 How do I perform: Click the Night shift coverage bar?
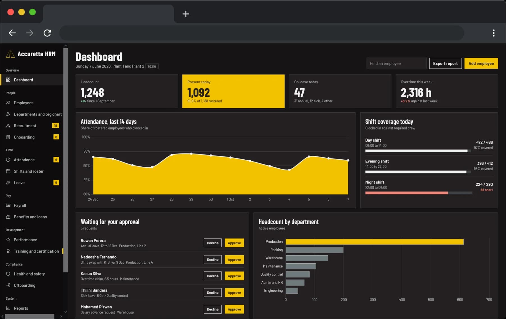click(419, 193)
